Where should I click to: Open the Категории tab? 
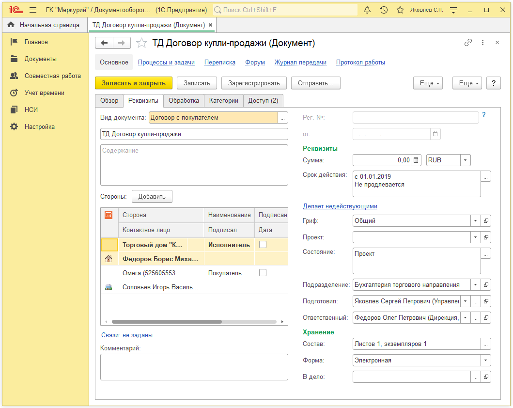(223, 101)
